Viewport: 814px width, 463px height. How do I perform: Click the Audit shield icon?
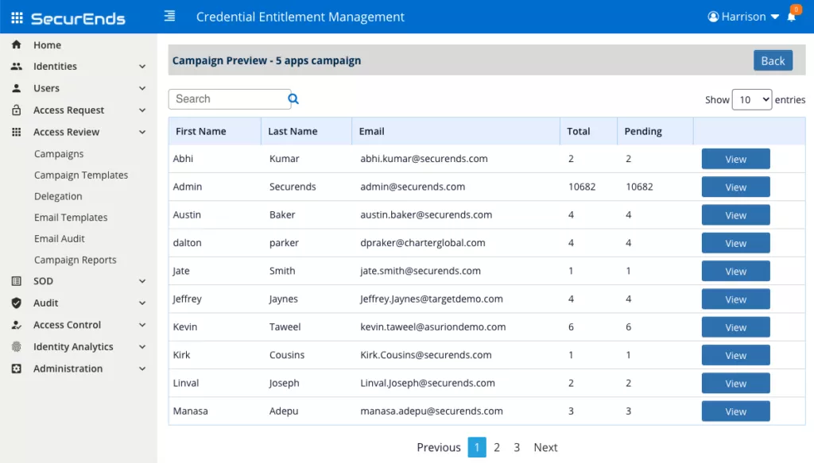click(17, 303)
